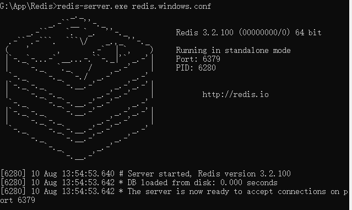Click the '64 bit' text in header
Image resolution: width=352 pixels, height=210 pixels.
(308, 33)
